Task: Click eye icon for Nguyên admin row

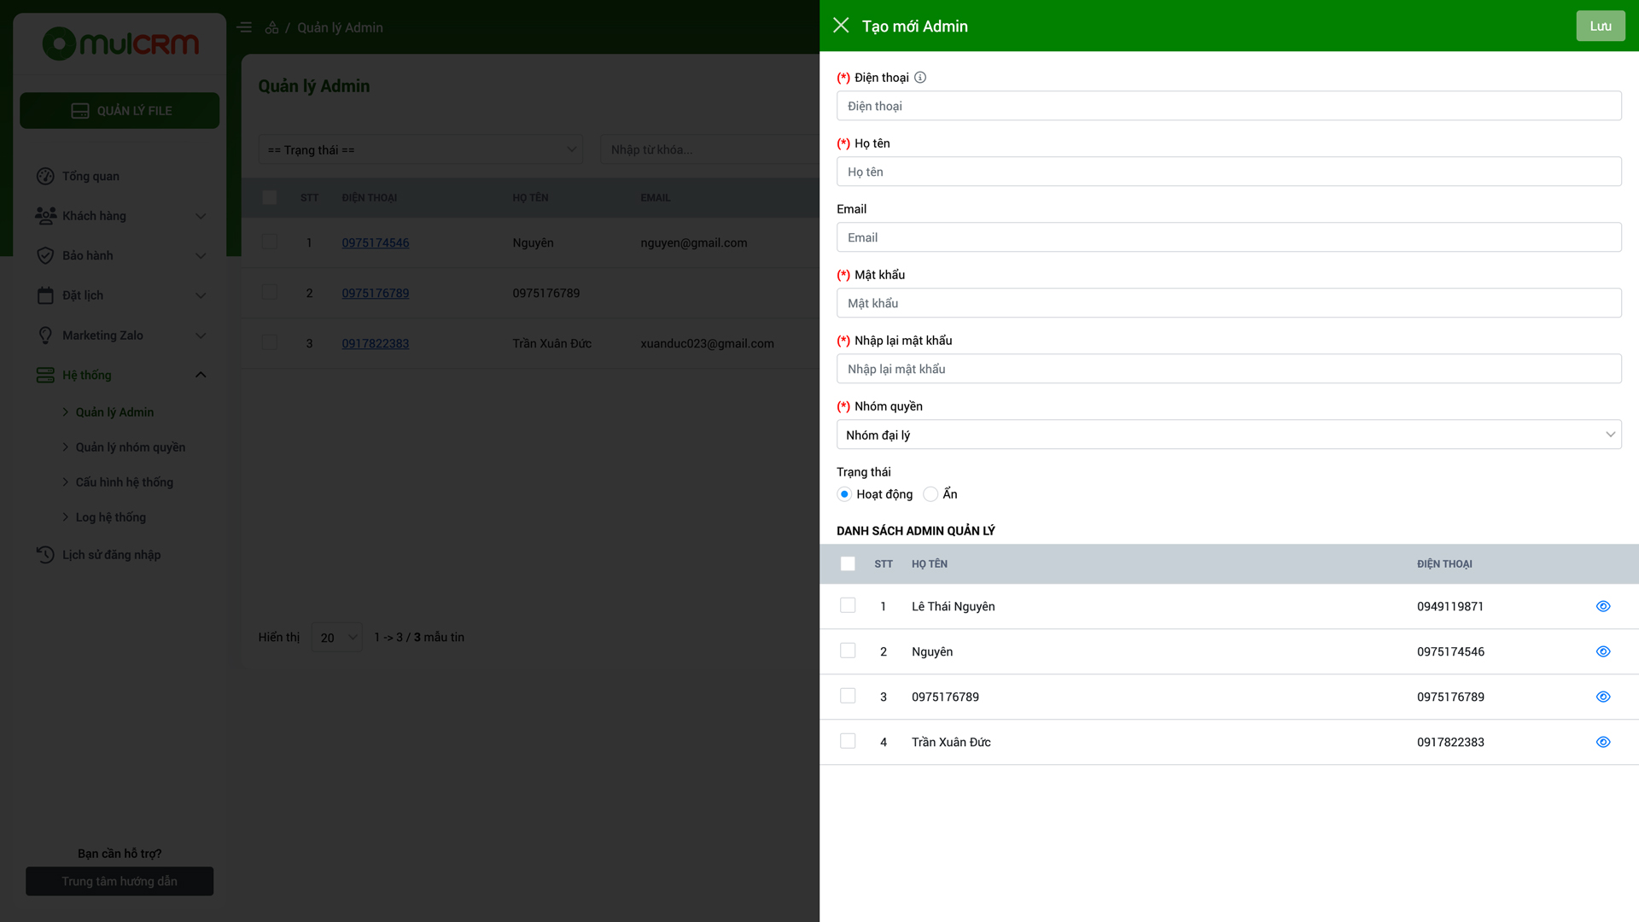Action: pos(1603,651)
